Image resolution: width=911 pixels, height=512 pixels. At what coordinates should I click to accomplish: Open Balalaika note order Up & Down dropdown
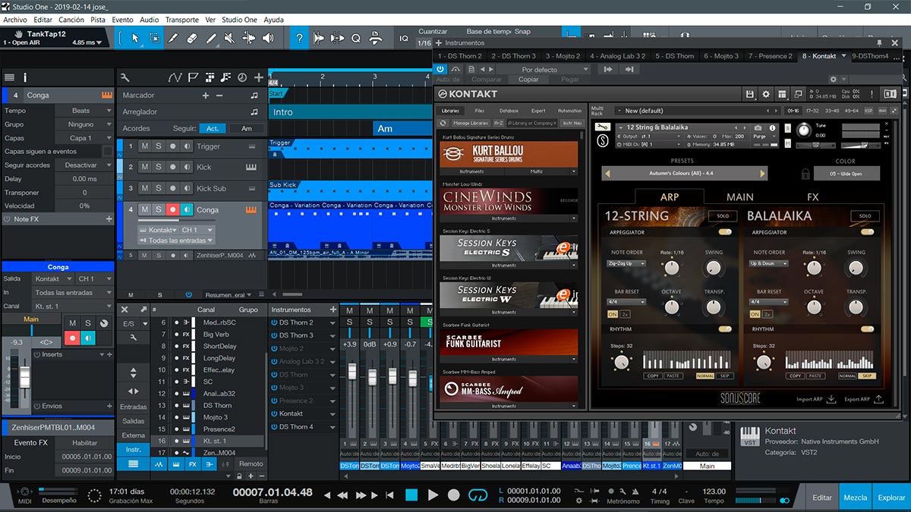coord(768,264)
